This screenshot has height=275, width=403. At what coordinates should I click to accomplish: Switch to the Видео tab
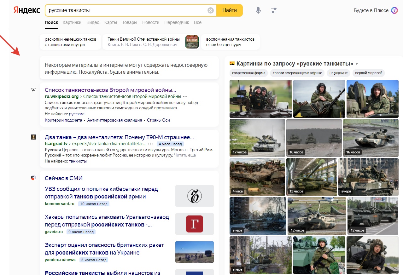click(93, 22)
